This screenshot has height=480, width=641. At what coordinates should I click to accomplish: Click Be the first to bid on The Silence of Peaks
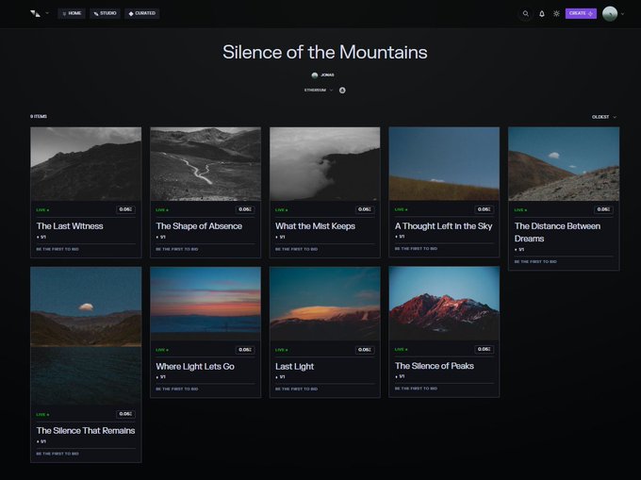coord(416,389)
